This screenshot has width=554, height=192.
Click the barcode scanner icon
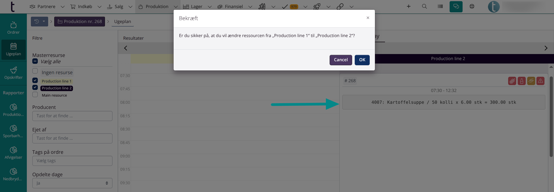point(440,6)
